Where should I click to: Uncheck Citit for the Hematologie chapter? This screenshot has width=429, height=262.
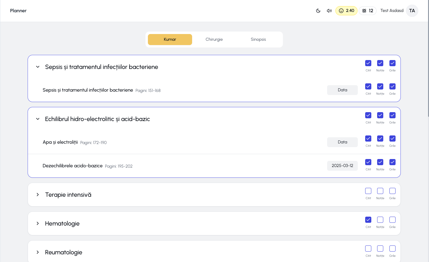pyautogui.click(x=368, y=220)
